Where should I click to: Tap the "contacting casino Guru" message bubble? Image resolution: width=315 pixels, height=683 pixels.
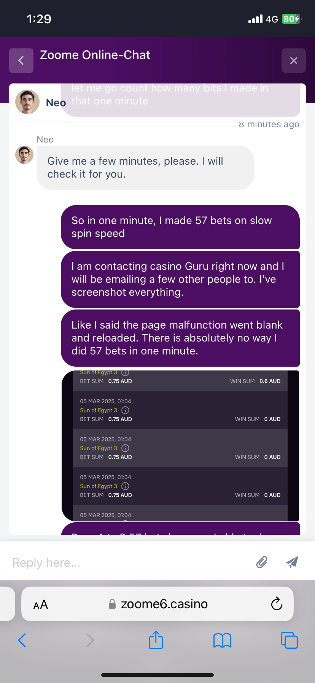tap(180, 279)
